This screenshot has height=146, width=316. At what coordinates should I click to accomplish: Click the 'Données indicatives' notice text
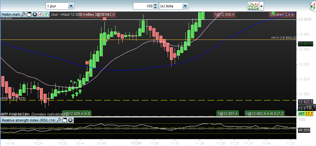click(x=48, y=114)
